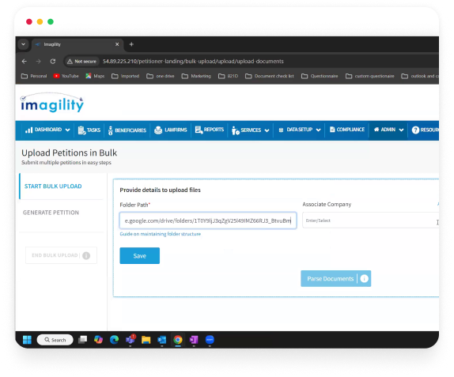Click the browser forward arrow

point(38,62)
